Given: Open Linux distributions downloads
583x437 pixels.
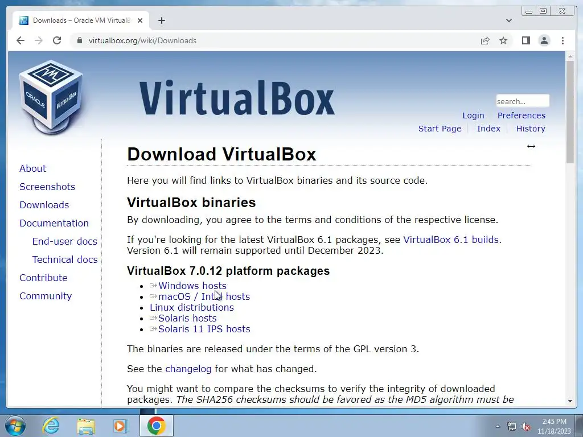Looking at the screenshot, I should pos(192,307).
